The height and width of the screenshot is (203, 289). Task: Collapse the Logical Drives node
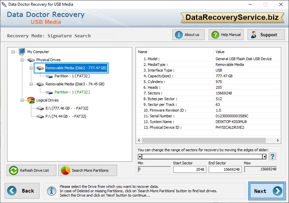(22, 100)
